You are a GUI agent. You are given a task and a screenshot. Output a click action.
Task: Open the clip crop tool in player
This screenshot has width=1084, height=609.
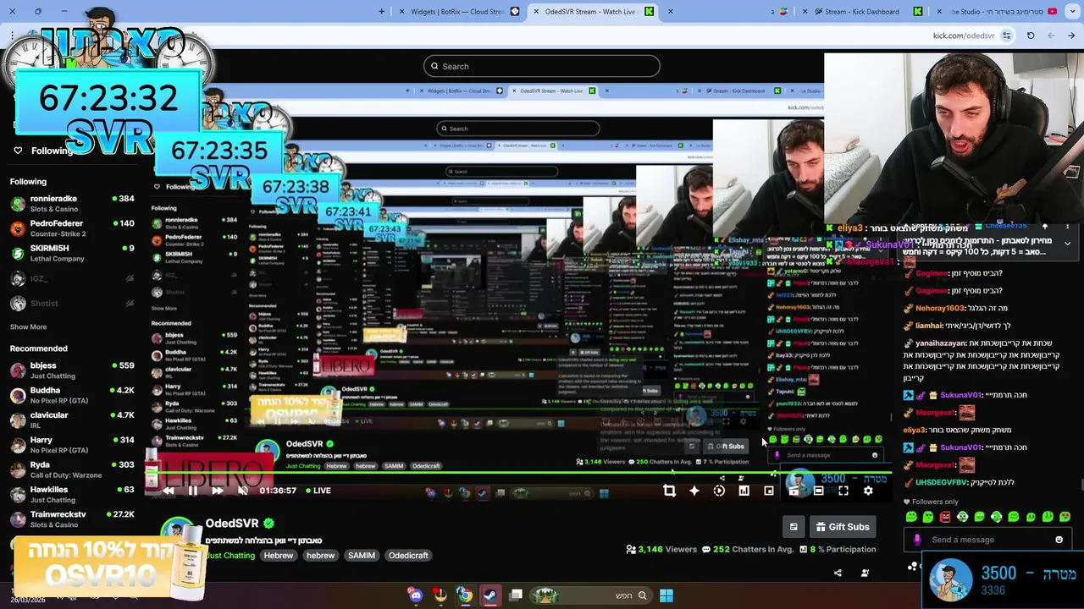click(x=669, y=491)
